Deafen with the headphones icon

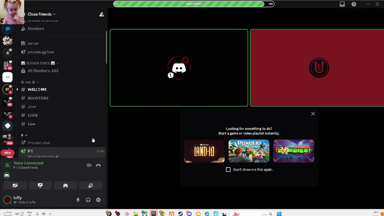[88, 200]
